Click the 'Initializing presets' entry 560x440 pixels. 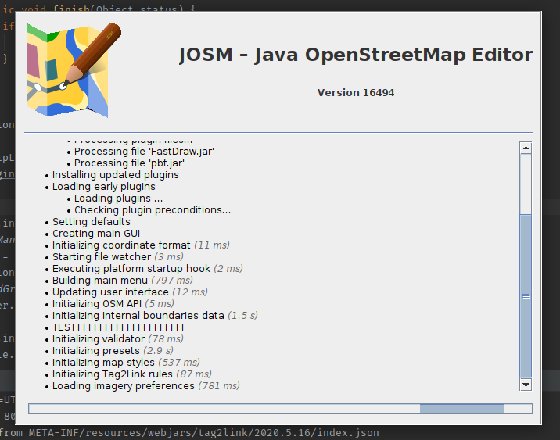pos(113,351)
